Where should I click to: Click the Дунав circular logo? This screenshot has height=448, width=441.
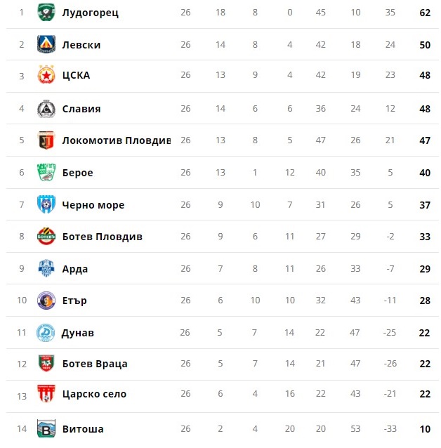(x=46, y=333)
